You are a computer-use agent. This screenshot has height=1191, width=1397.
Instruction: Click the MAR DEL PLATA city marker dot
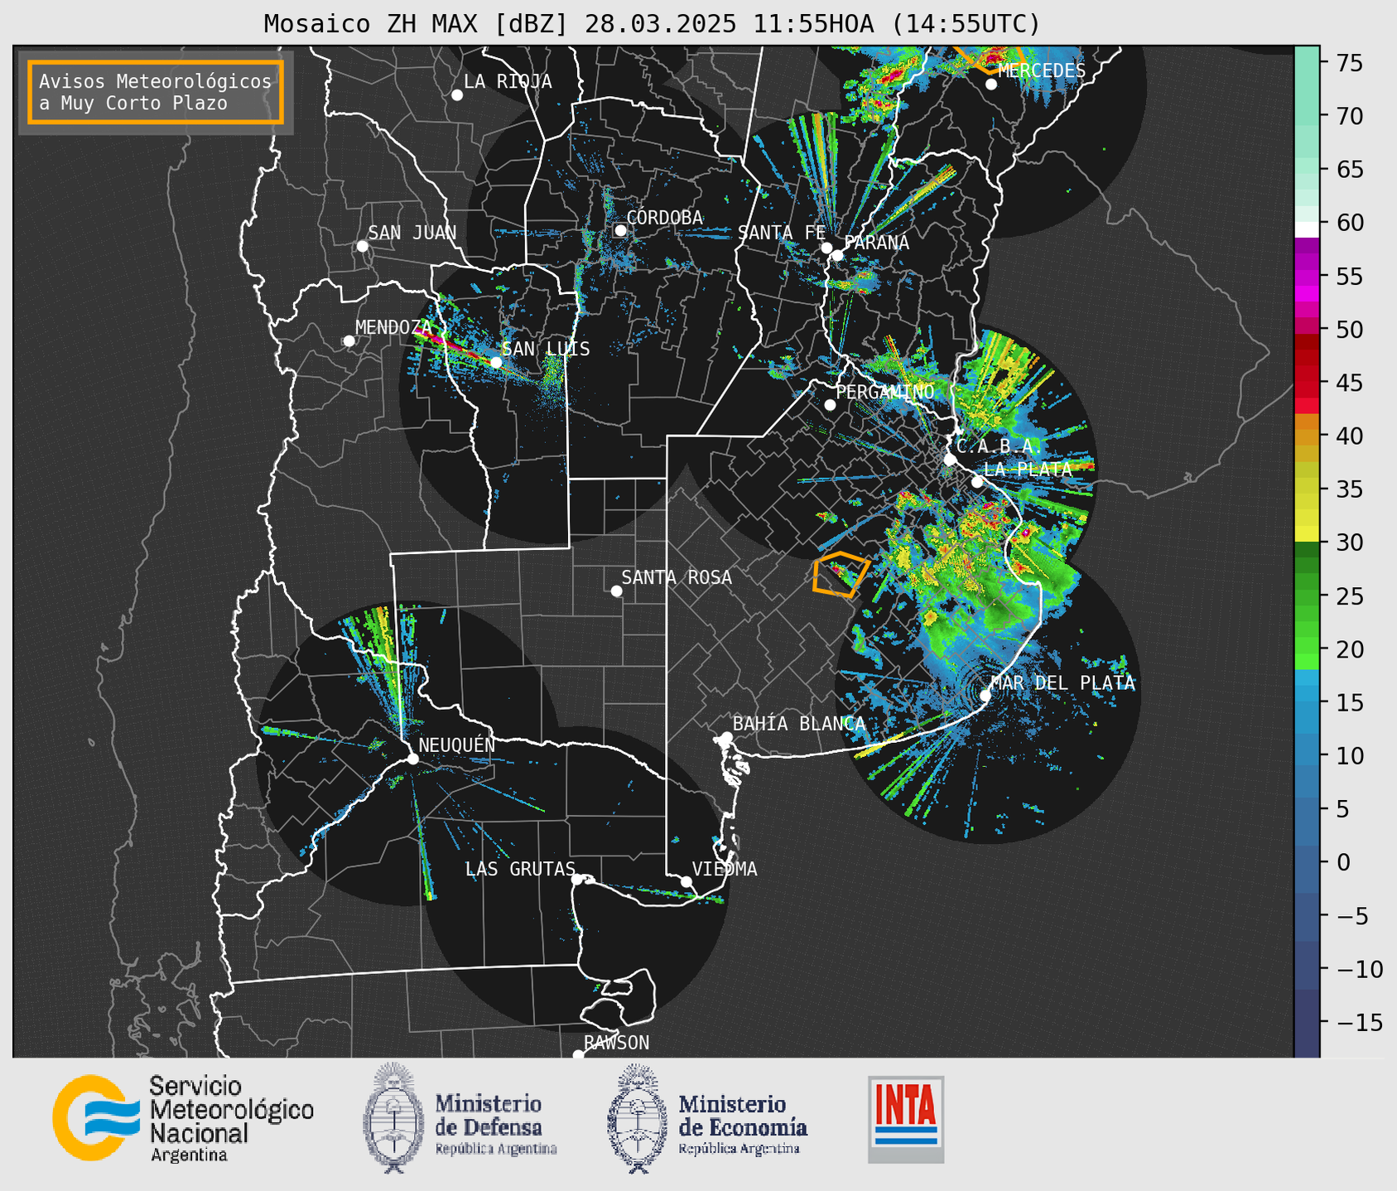(985, 695)
